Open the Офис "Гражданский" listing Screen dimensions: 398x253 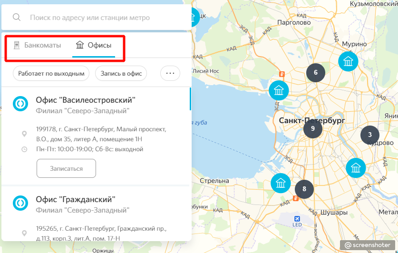[76, 199]
